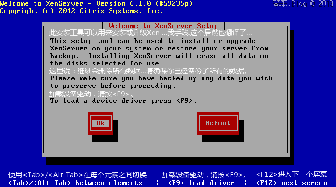Click the F12 next screen footer hint
This screenshot has width=336, height=187.
pos(292,183)
